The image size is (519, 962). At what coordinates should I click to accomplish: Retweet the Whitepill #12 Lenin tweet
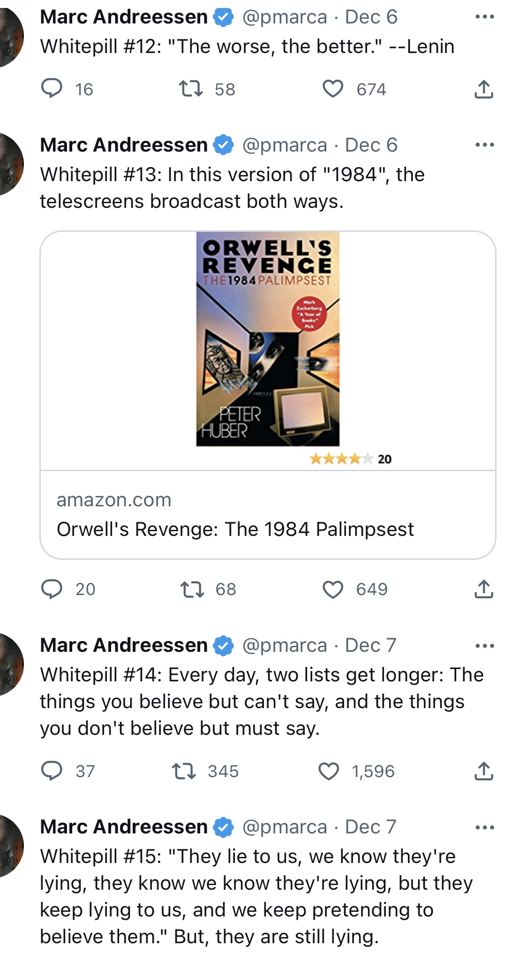[x=191, y=89]
